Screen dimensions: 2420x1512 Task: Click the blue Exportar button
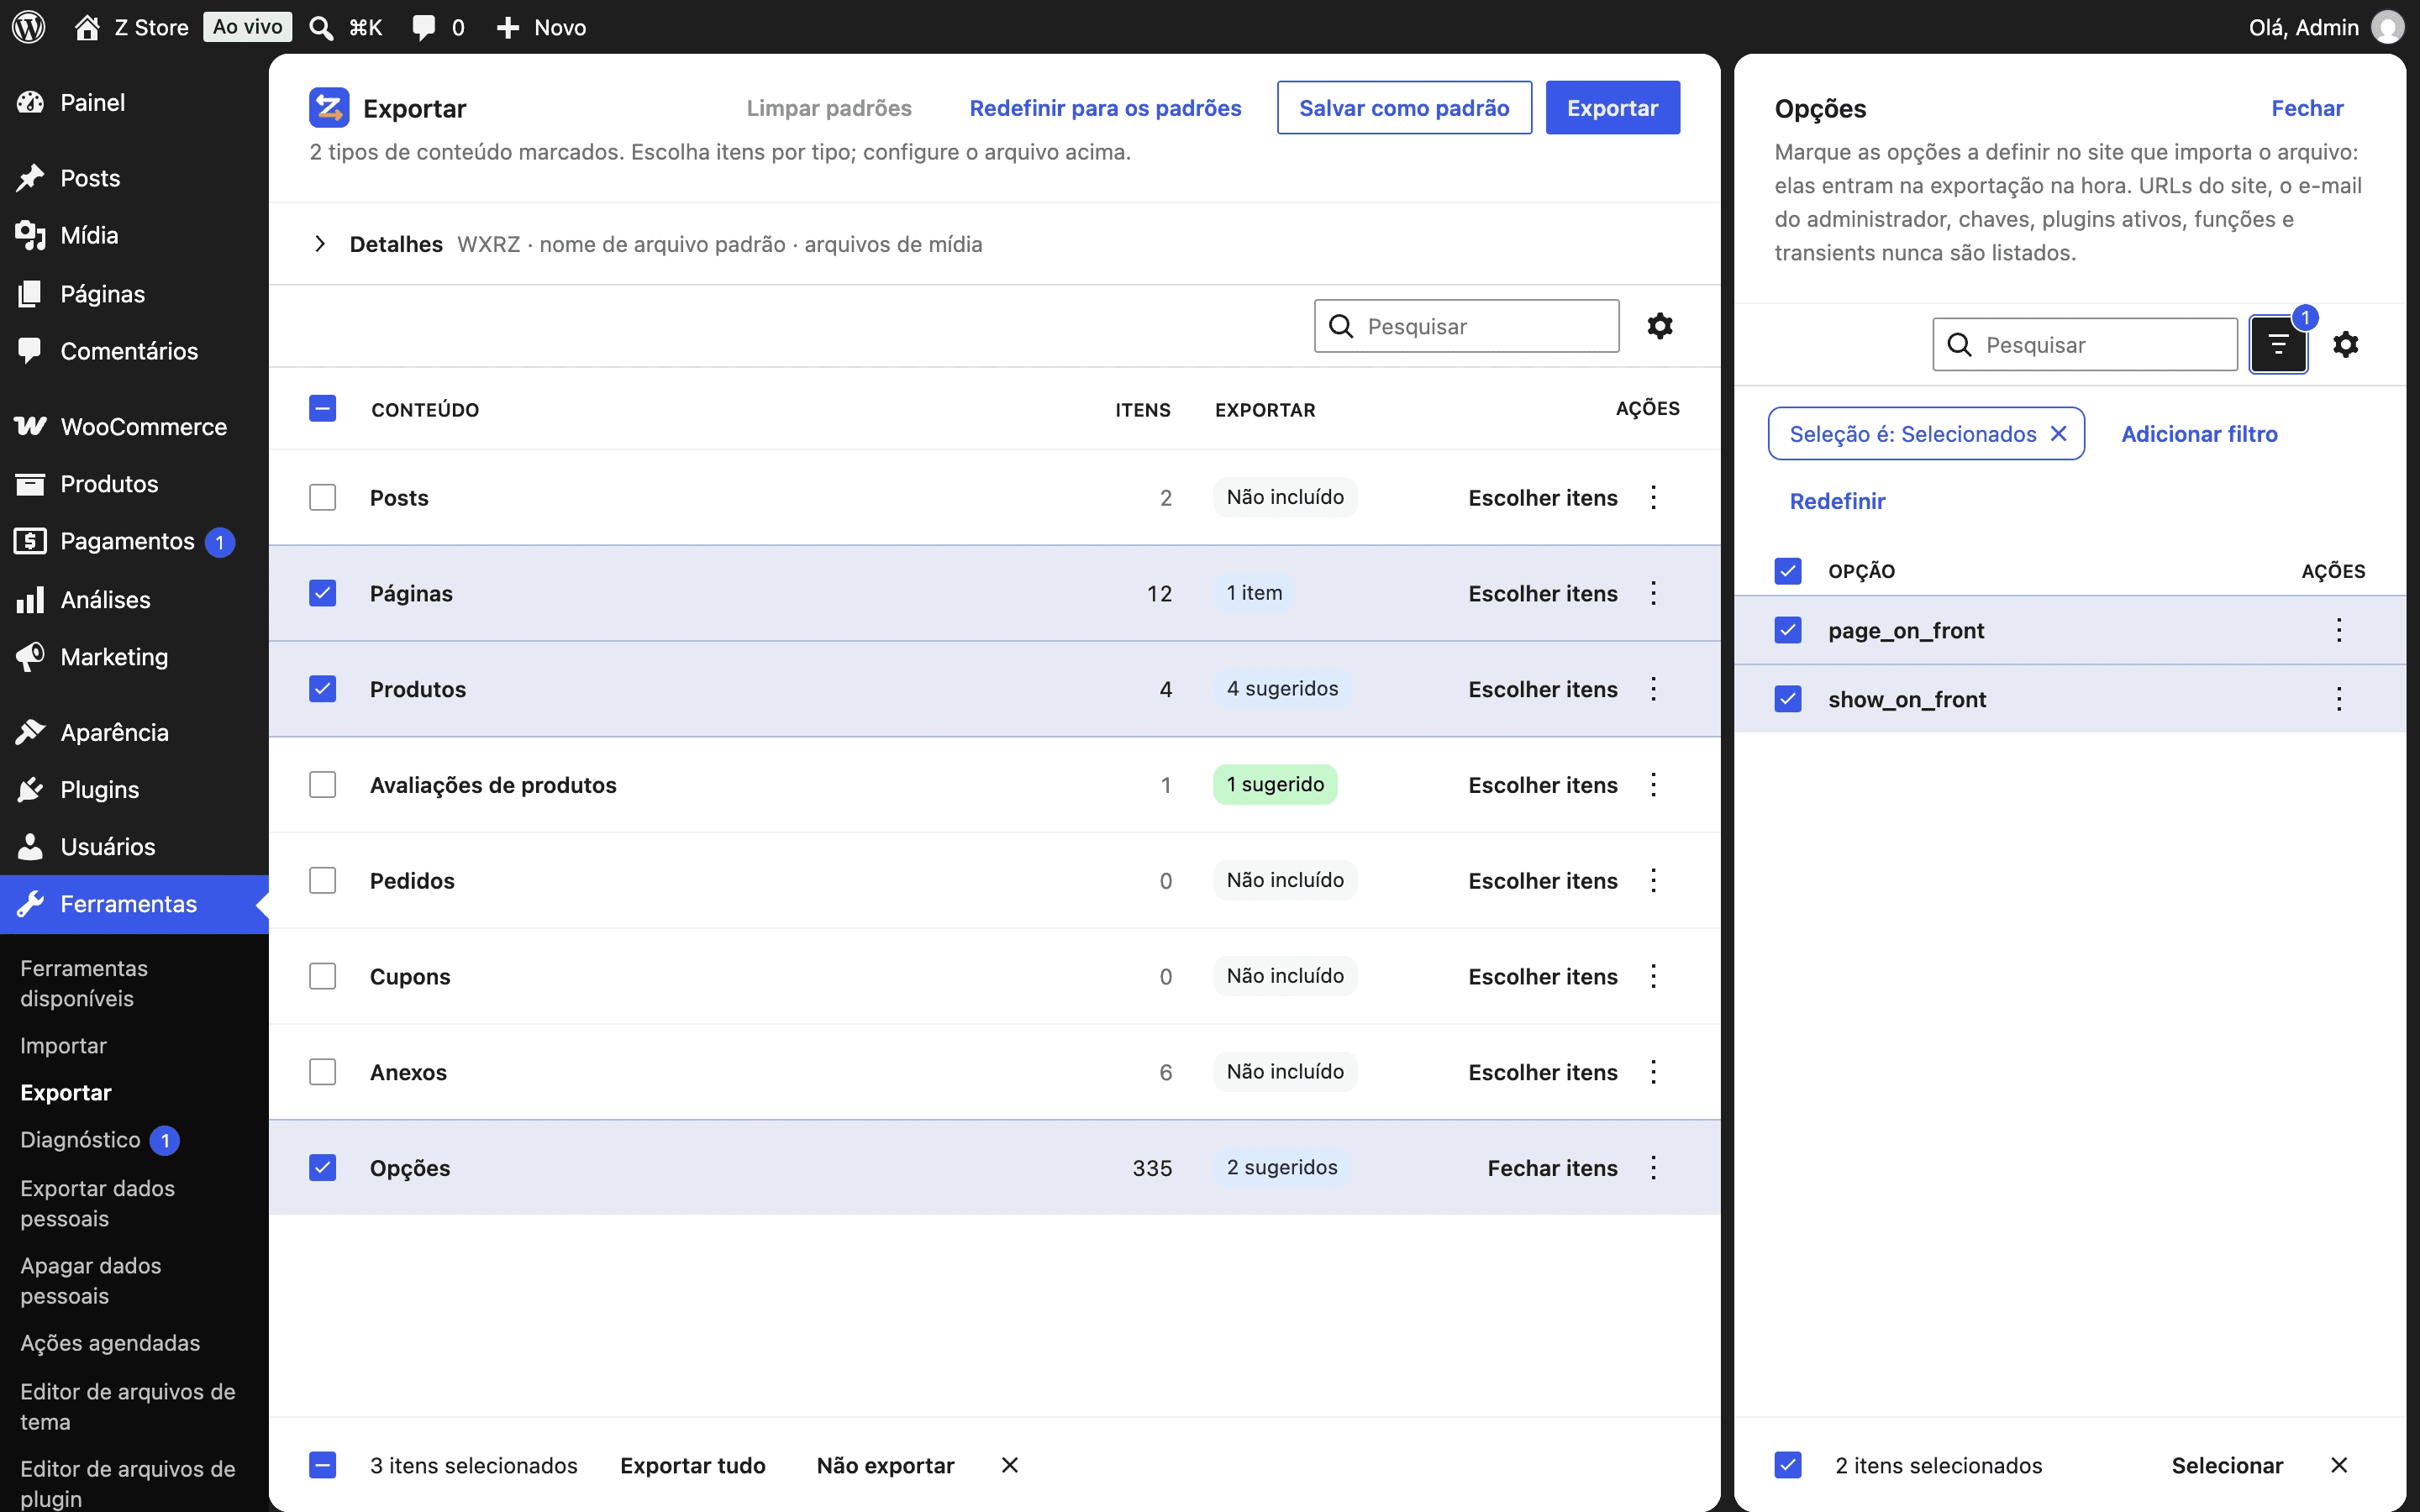click(x=1612, y=108)
